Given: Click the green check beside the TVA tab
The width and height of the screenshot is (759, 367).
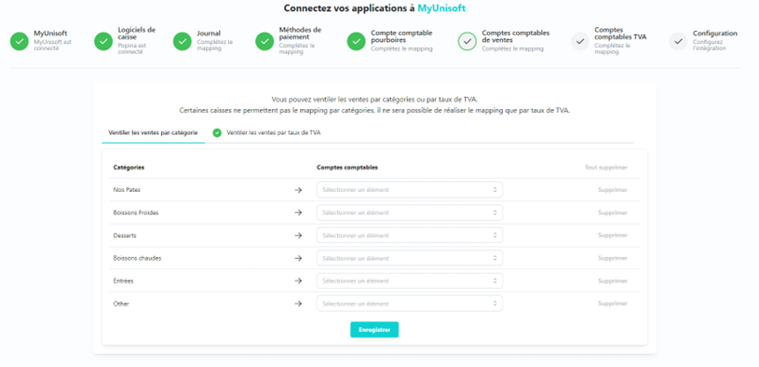Looking at the screenshot, I should click(x=217, y=132).
